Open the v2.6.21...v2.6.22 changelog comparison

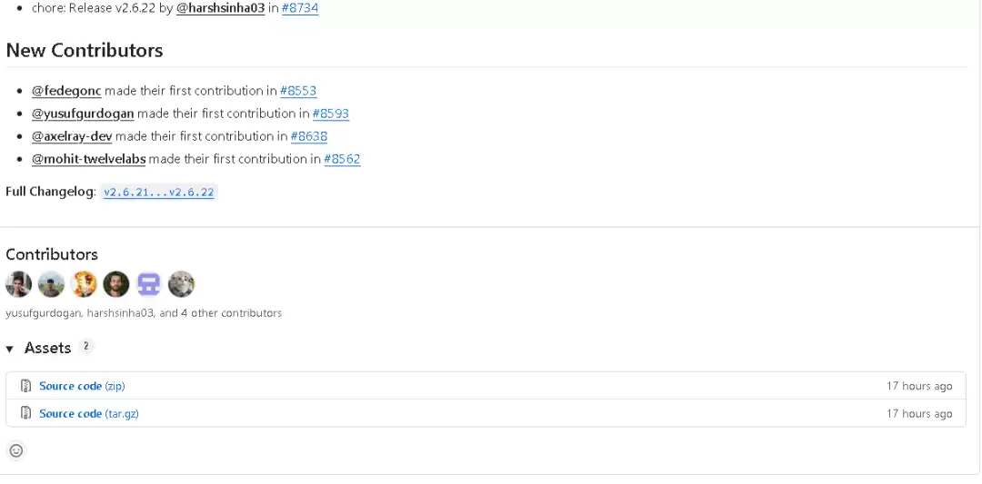coord(159,192)
